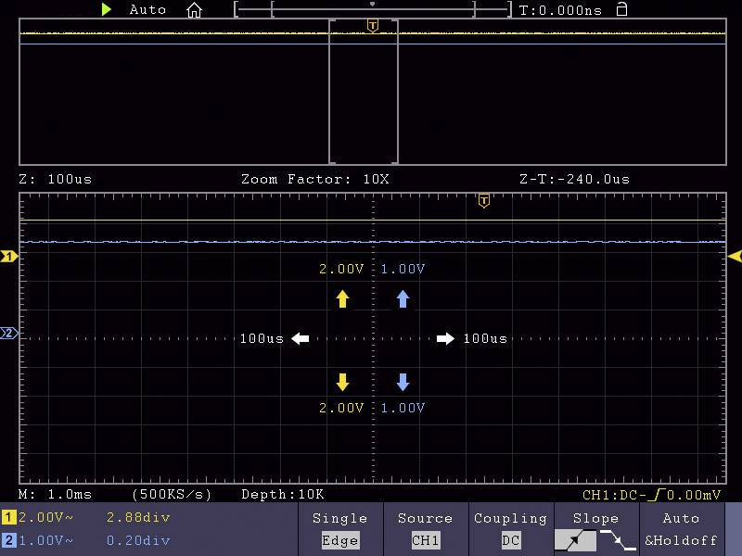Click the yellow up arrow above 2.00V

click(x=343, y=298)
